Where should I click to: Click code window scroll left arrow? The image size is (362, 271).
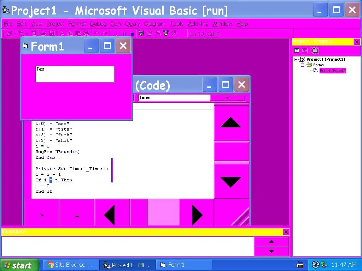[112, 212]
